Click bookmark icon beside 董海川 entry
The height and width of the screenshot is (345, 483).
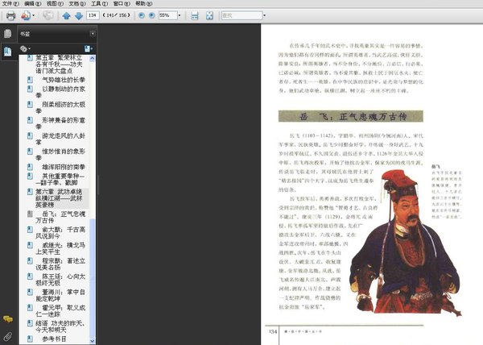click(x=30, y=292)
